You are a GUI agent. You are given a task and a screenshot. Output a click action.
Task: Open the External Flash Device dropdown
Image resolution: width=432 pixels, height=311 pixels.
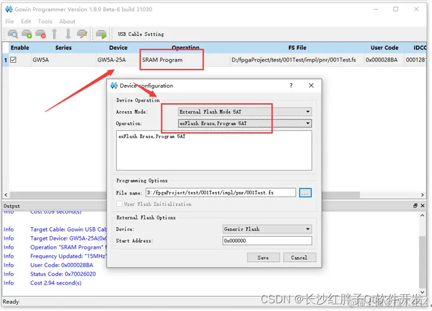pyautogui.click(x=267, y=229)
